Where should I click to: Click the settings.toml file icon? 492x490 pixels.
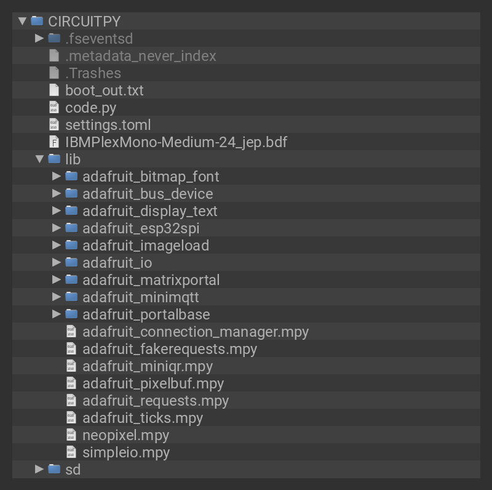54,125
